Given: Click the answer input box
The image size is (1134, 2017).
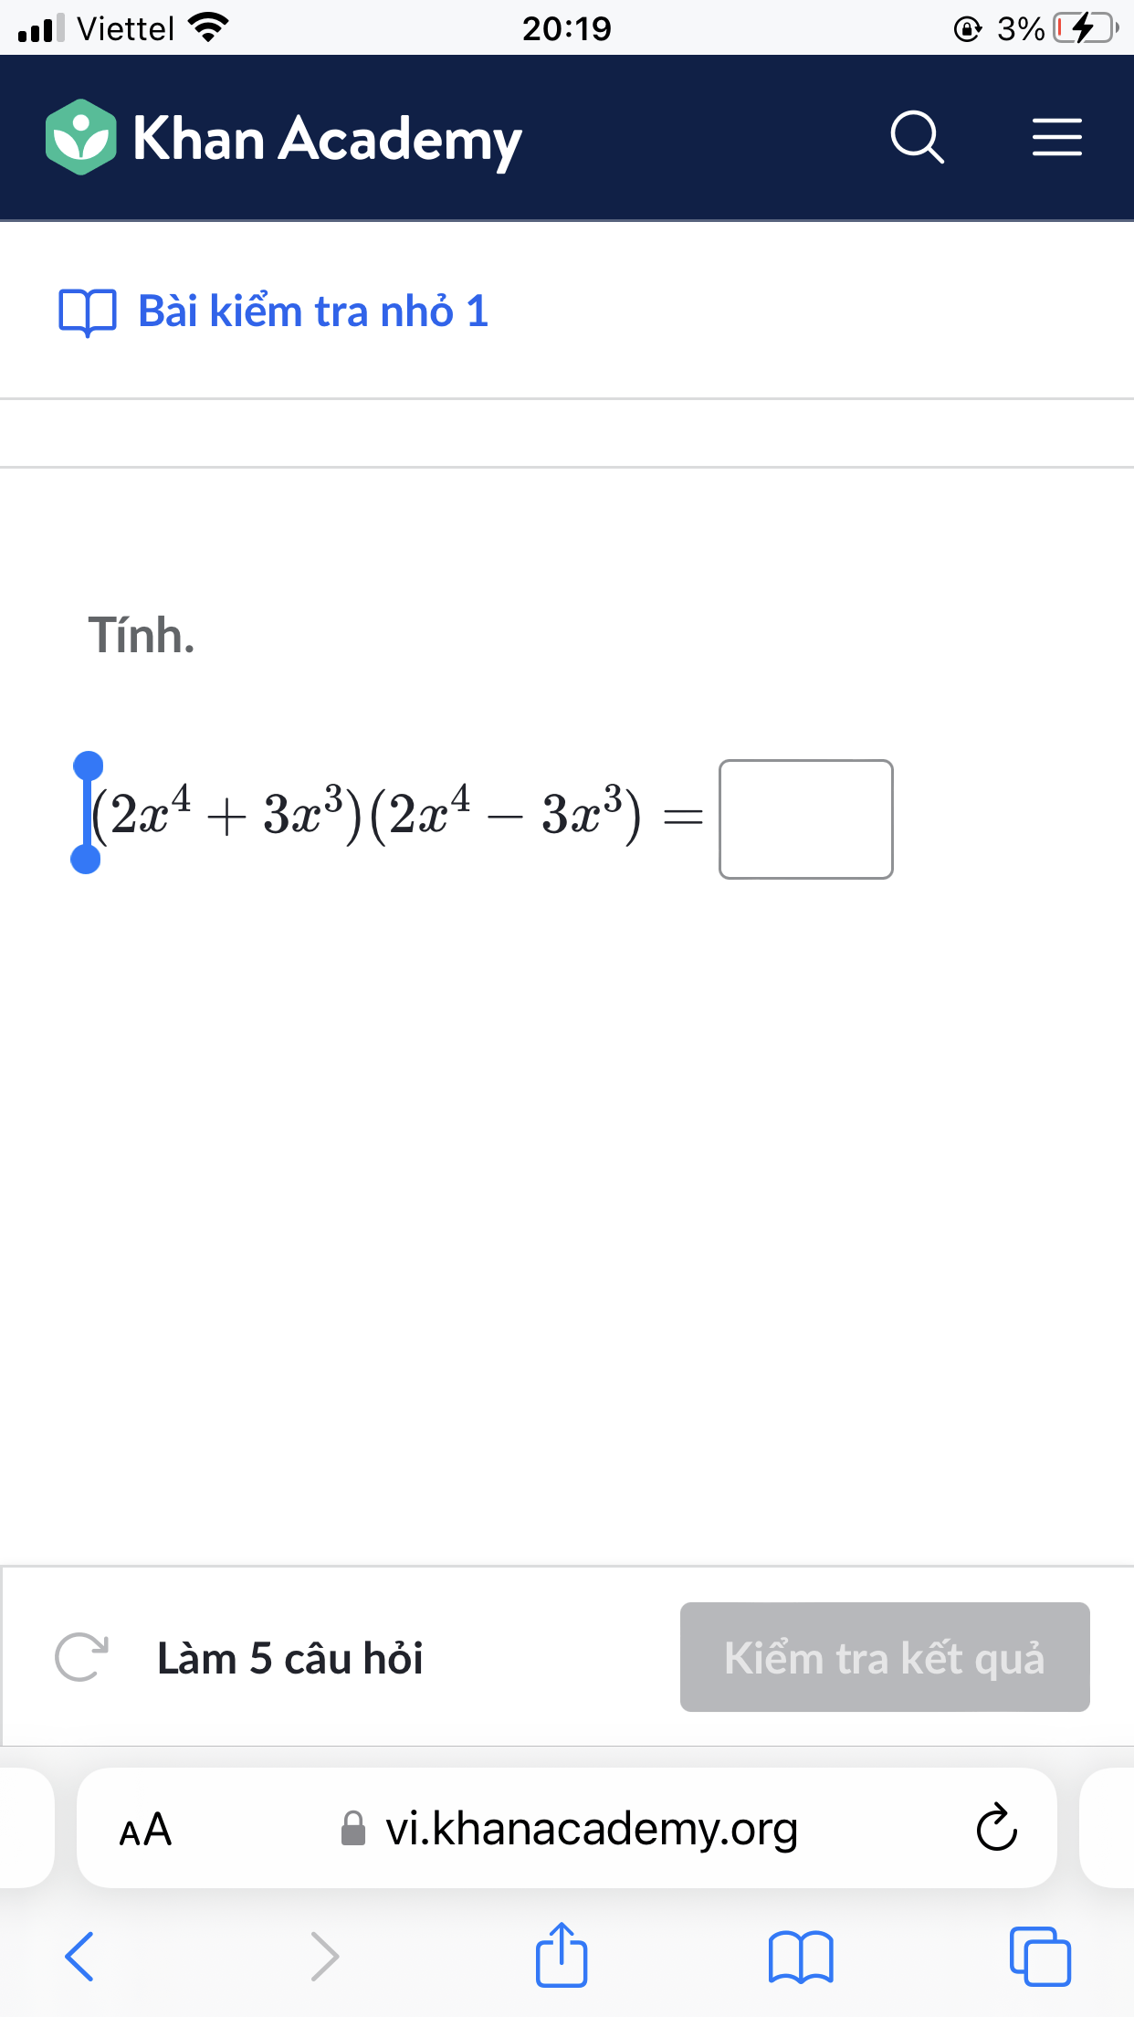Looking at the screenshot, I should (806, 819).
